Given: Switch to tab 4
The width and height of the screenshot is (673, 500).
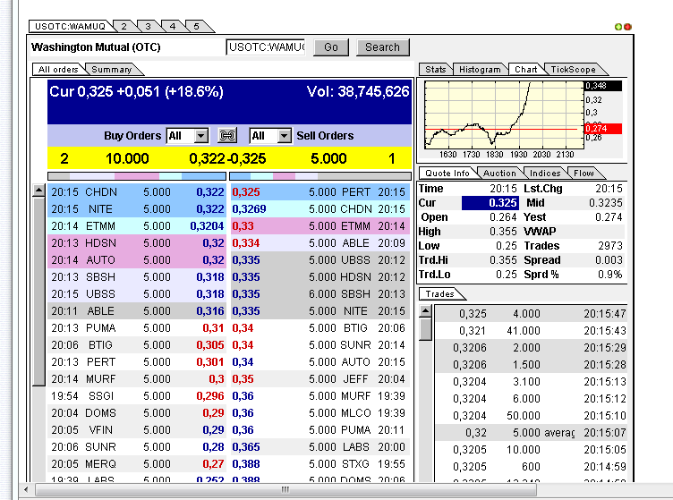Looking at the screenshot, I should pyautogui.click(x=173, y=26).
